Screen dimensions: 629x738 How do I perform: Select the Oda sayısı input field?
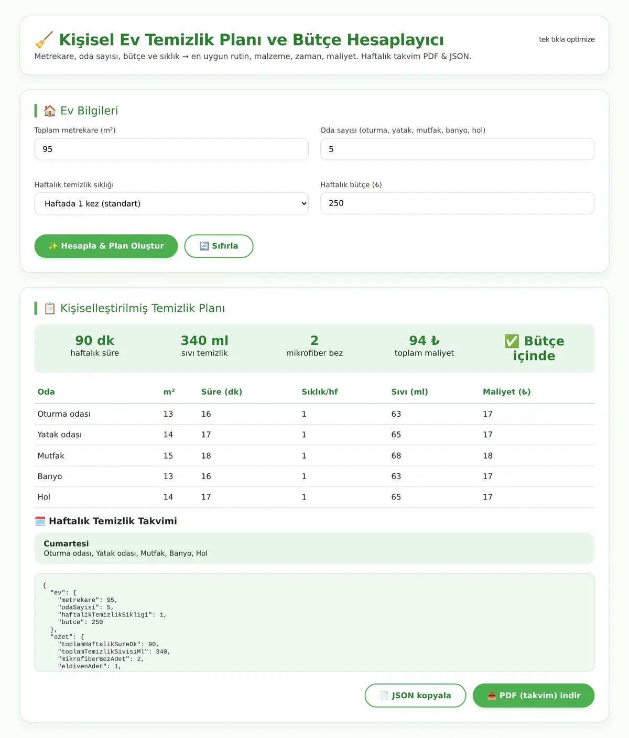457,149
